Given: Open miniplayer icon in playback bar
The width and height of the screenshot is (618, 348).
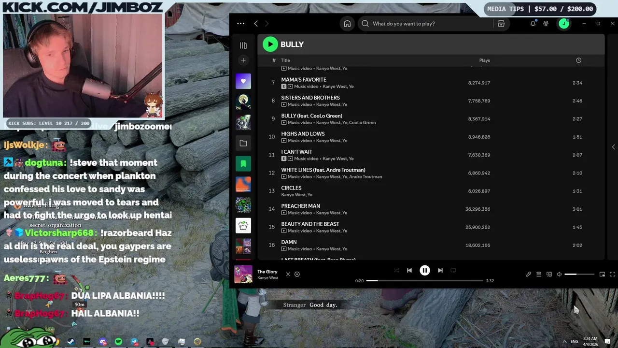Looking at the screenshot, I should click(x=602, y=274).
